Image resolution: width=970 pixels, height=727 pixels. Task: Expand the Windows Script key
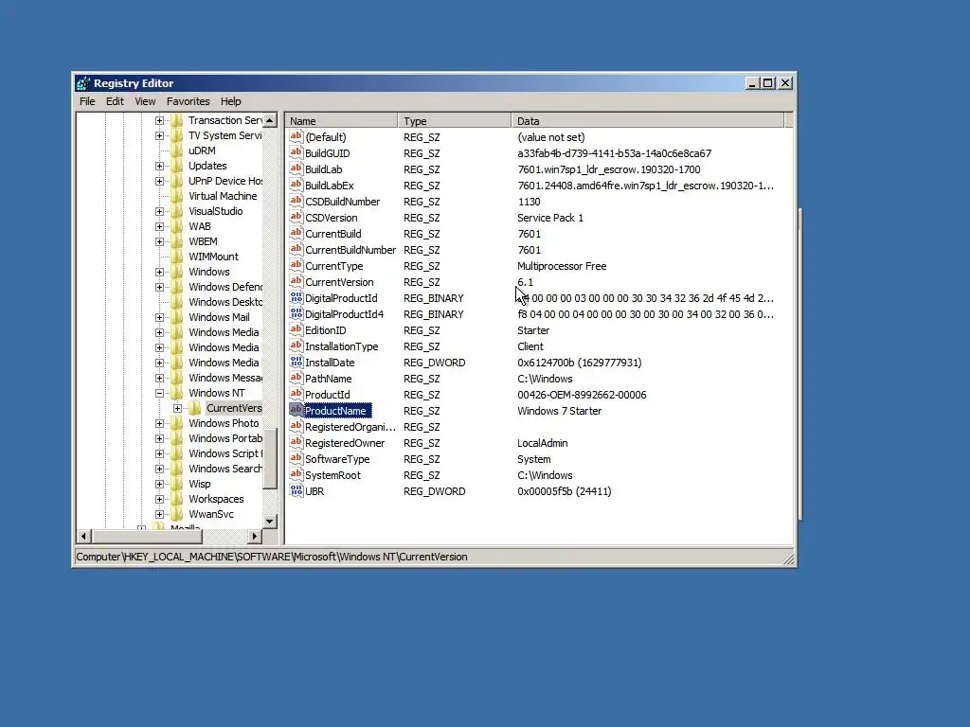click(159, 453)
